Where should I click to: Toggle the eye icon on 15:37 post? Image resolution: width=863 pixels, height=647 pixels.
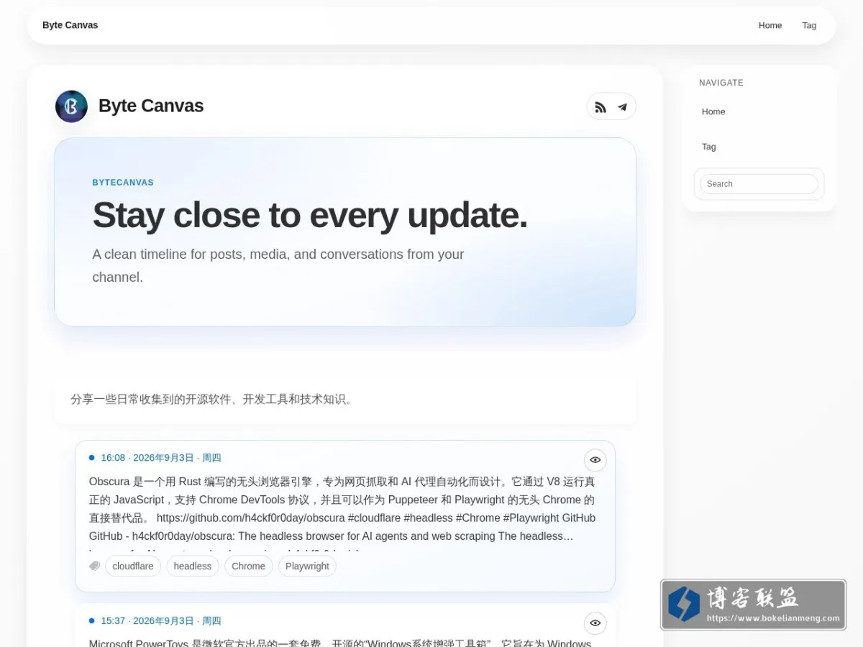[595, 623]
